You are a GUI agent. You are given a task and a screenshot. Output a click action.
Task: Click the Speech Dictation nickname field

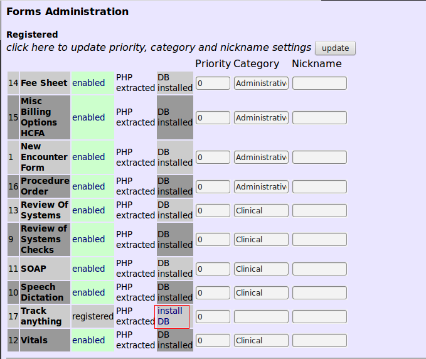[319, 292]
